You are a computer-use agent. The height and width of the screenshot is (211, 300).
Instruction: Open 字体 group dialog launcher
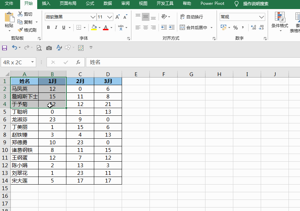pos(129,39)
